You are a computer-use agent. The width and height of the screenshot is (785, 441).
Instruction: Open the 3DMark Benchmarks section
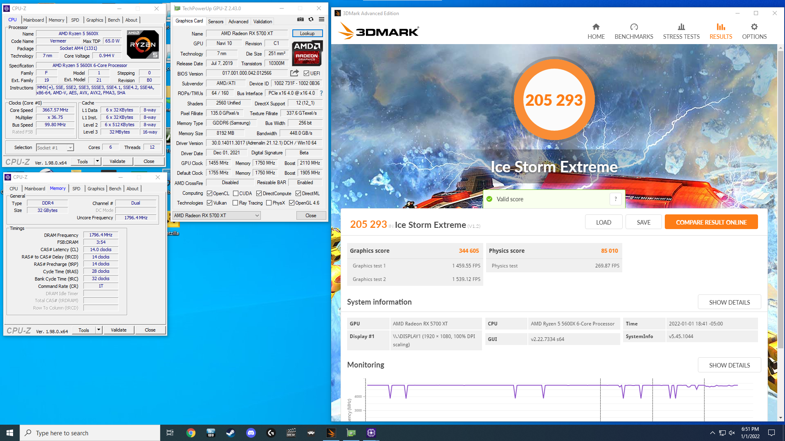click(634, 31)
